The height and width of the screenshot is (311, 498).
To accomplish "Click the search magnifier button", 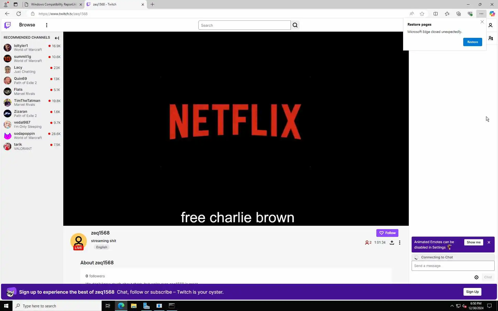I will (x=295, y=25).
